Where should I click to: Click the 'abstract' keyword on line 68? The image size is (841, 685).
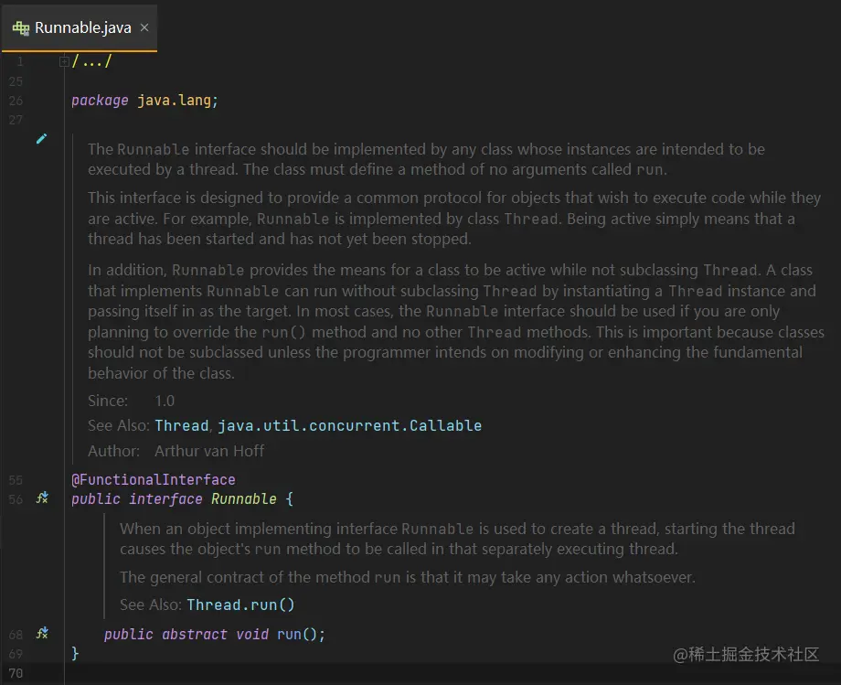click(x=194, y=634)
